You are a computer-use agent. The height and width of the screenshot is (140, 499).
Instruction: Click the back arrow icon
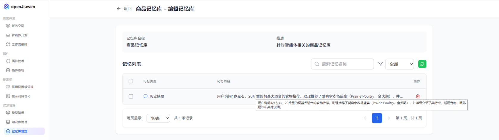pyautogui.click(x=119, y=9)
